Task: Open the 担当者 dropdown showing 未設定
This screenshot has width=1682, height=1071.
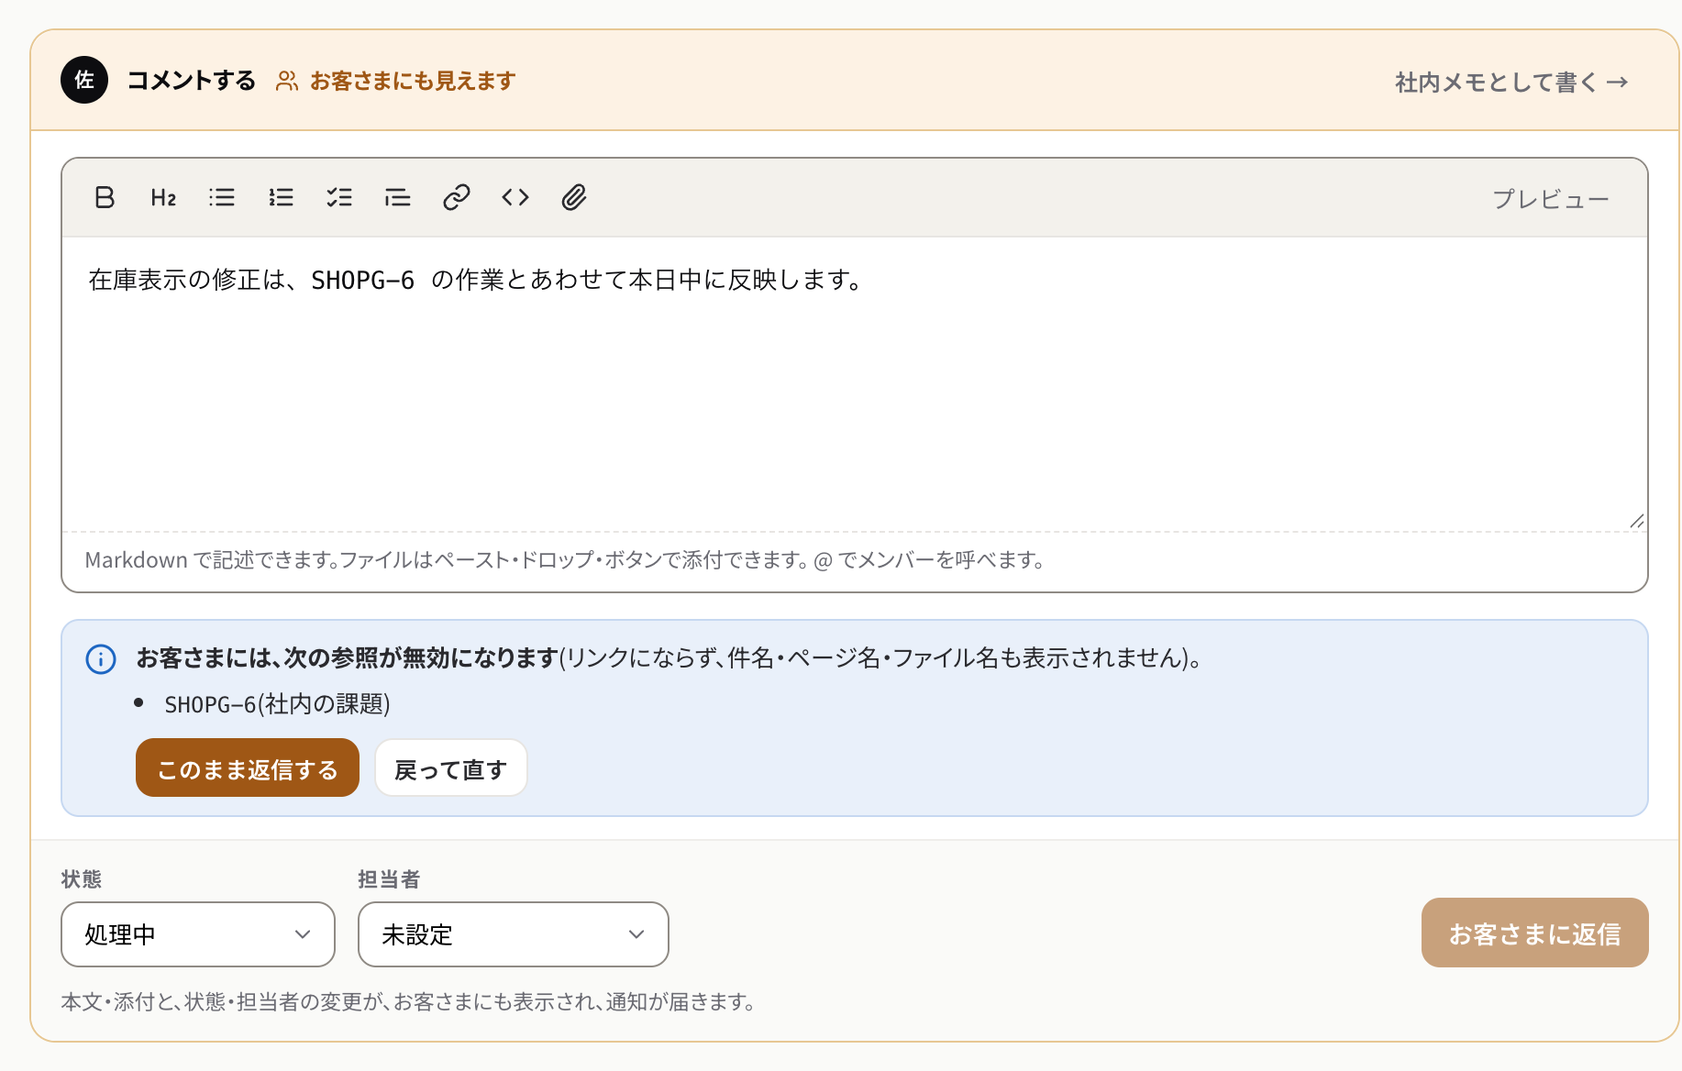Action: 514,934
